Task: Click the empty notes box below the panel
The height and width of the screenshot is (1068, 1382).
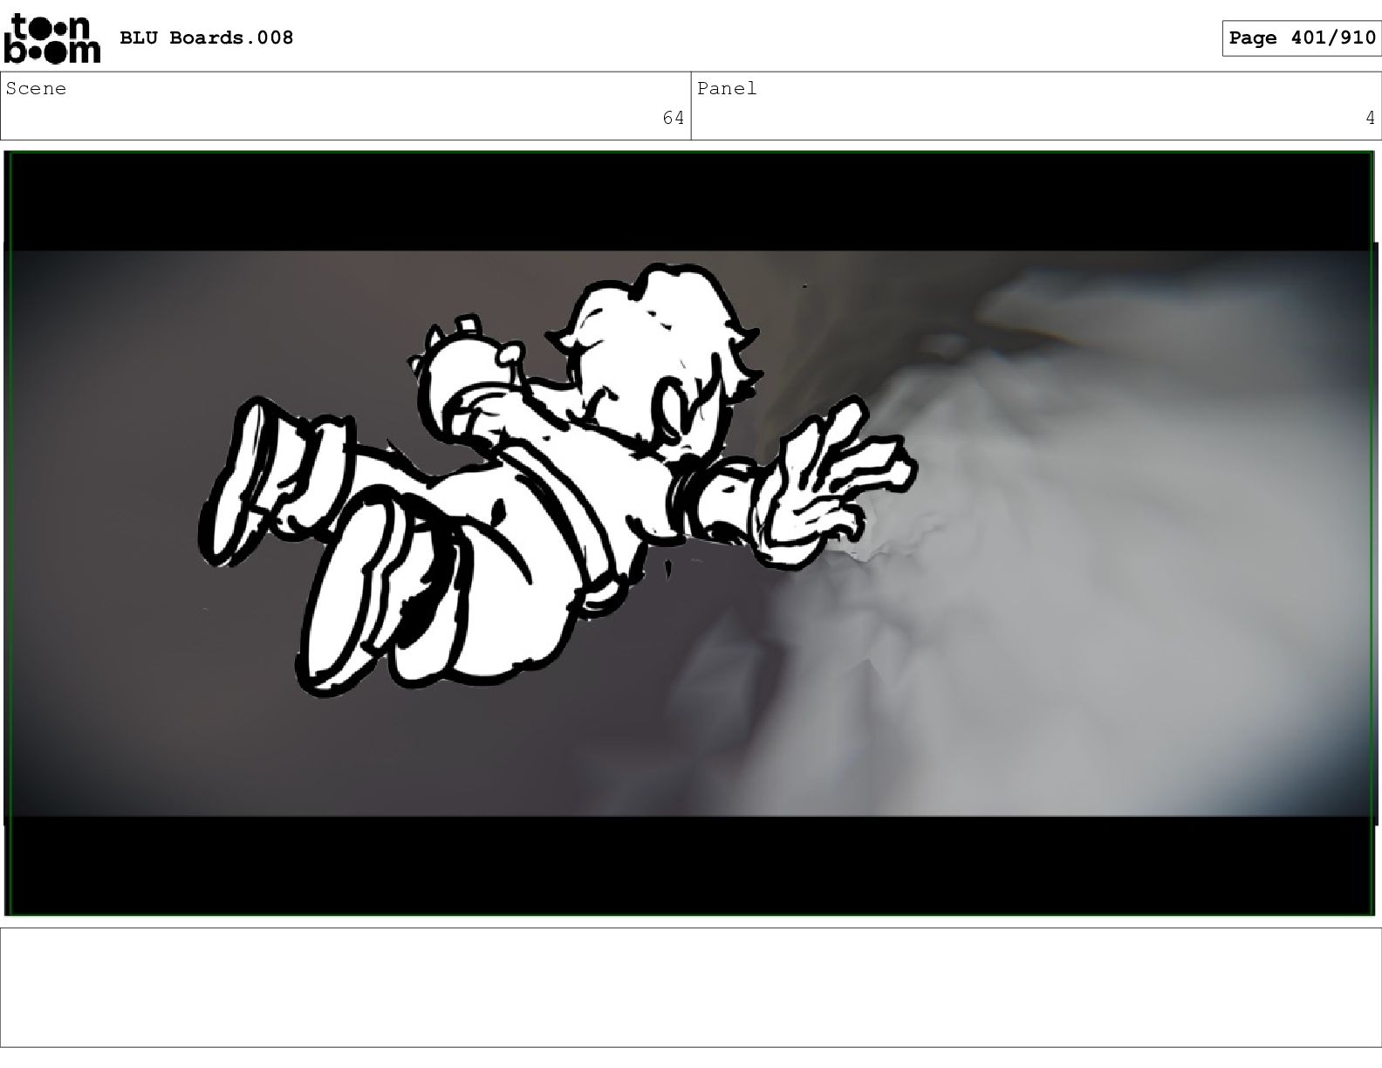Action: tap(691, 987)
